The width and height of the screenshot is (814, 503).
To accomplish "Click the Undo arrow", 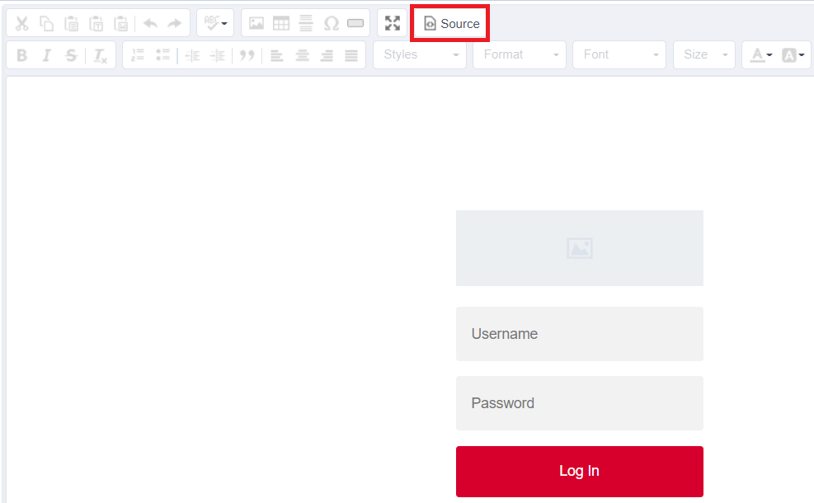I will [151, 23].
